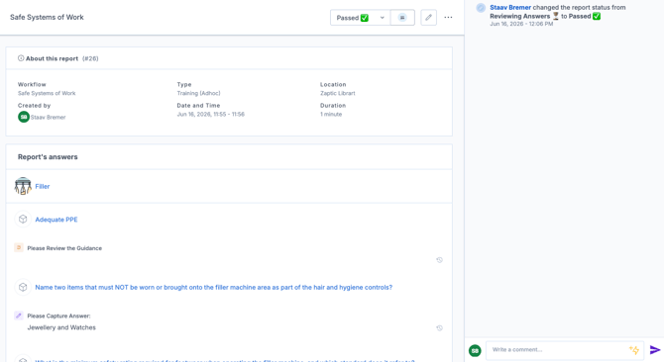Click the cube icon beside Adequate PPE
664x362 pixels.
pyautogui.click(x=23, y=220)
